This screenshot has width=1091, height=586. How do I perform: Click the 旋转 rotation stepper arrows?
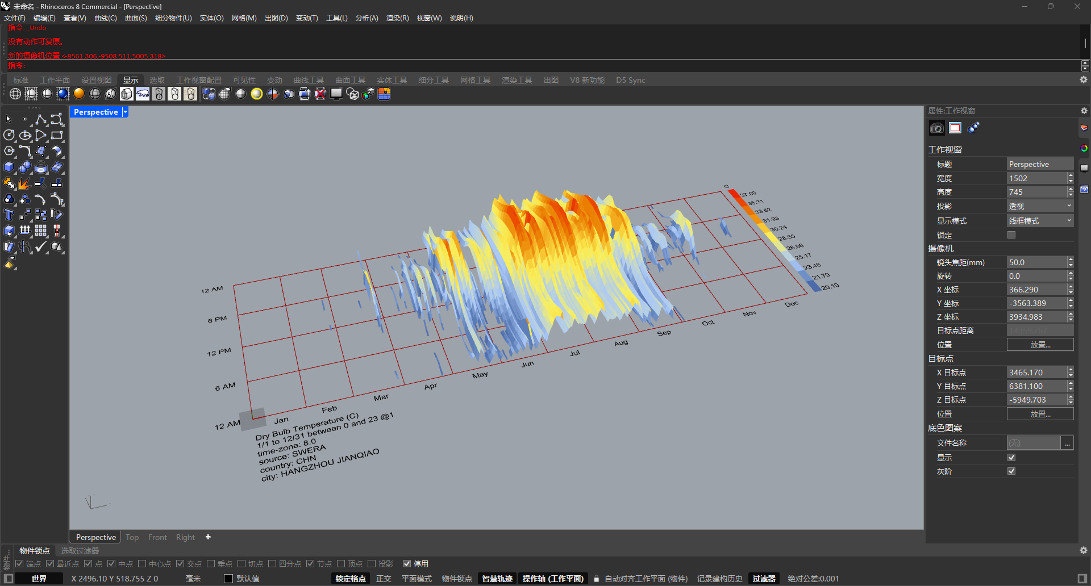tap(1071, 276)
